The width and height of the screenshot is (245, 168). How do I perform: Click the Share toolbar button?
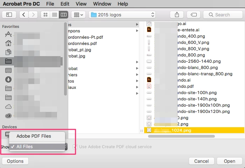[x=177, y=15]
